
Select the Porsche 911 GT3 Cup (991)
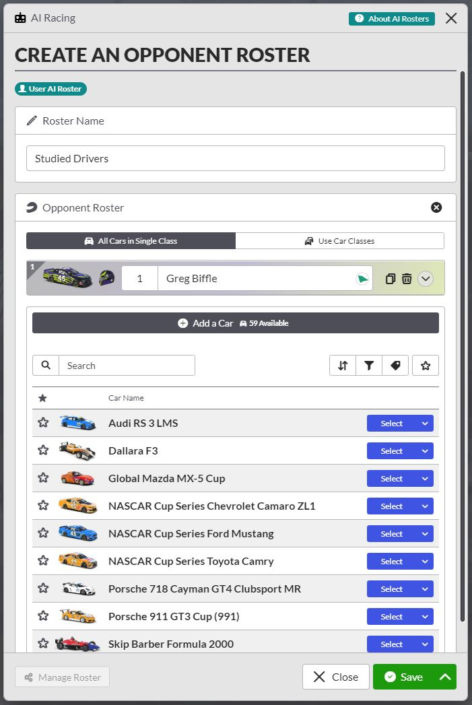[391, 616]
